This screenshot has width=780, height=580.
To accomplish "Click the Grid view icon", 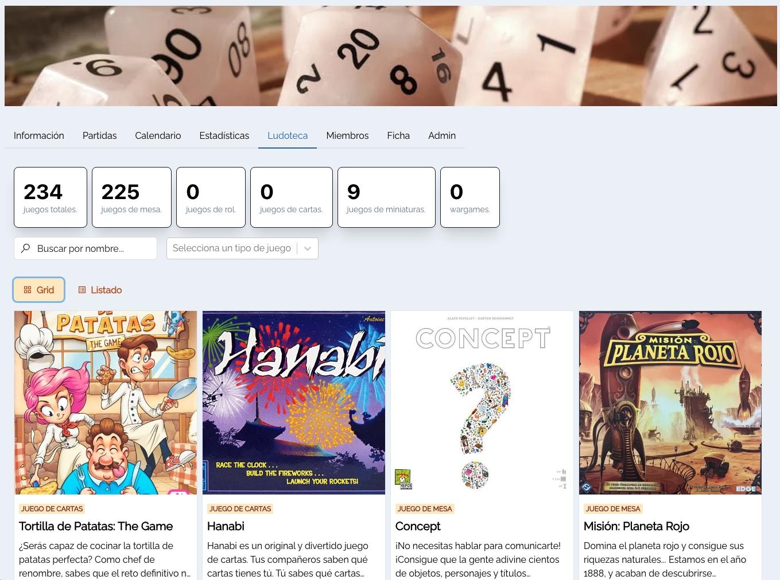I will pyautogui.click(x=28, y=290).
